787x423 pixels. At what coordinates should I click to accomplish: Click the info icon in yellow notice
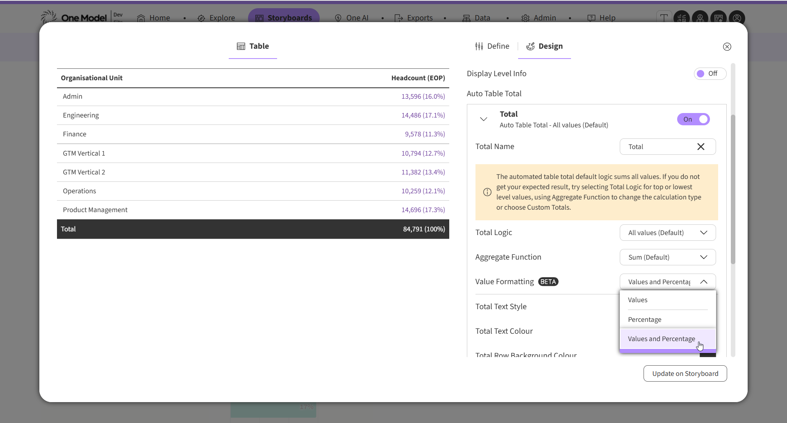(x=487, y=192)
